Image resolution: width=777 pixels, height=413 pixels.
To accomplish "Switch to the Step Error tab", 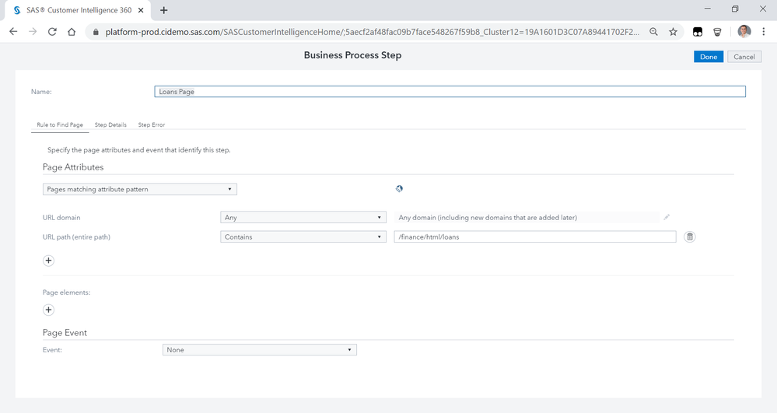I will tap(152, 124).
